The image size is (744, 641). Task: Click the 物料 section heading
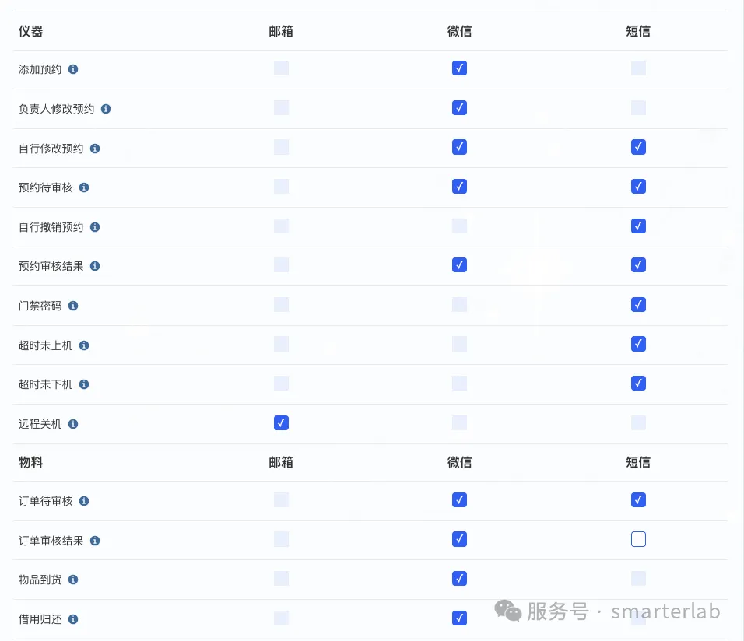coord(30,462)
